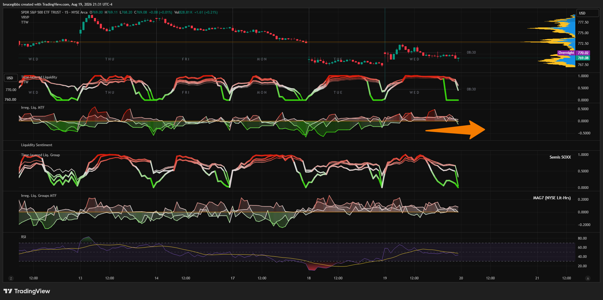
Task: Click the 767.50 price scale value
Action: tap(583, 65)
